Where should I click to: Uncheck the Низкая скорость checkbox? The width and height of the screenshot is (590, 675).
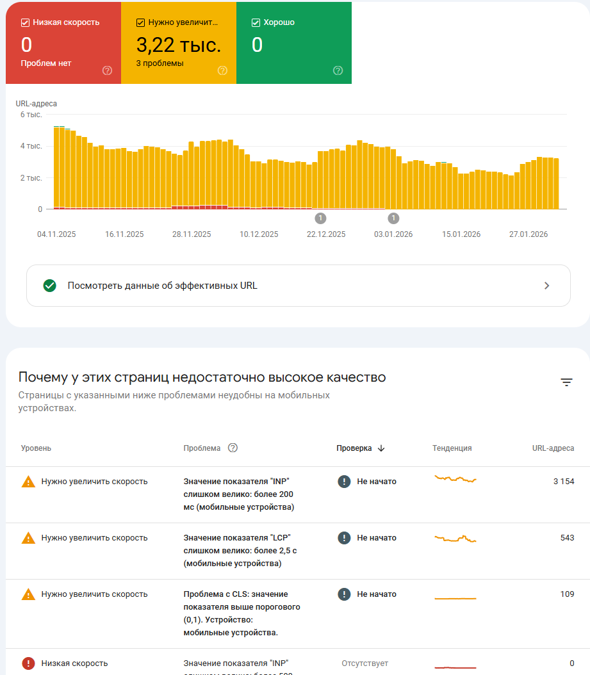(25, 22)
